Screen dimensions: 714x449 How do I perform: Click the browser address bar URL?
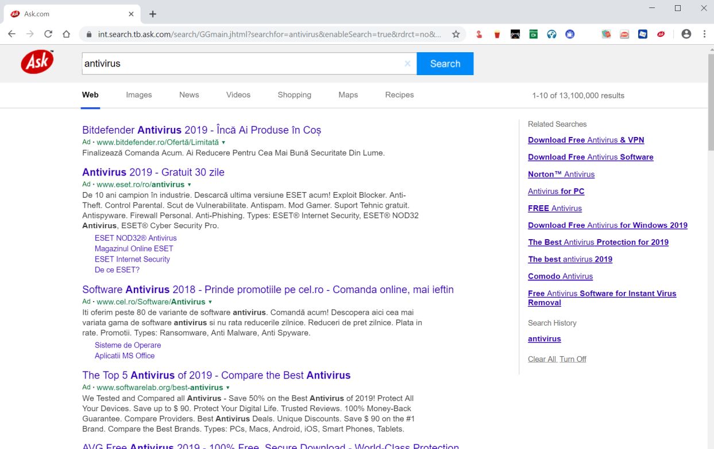point(269,34)
